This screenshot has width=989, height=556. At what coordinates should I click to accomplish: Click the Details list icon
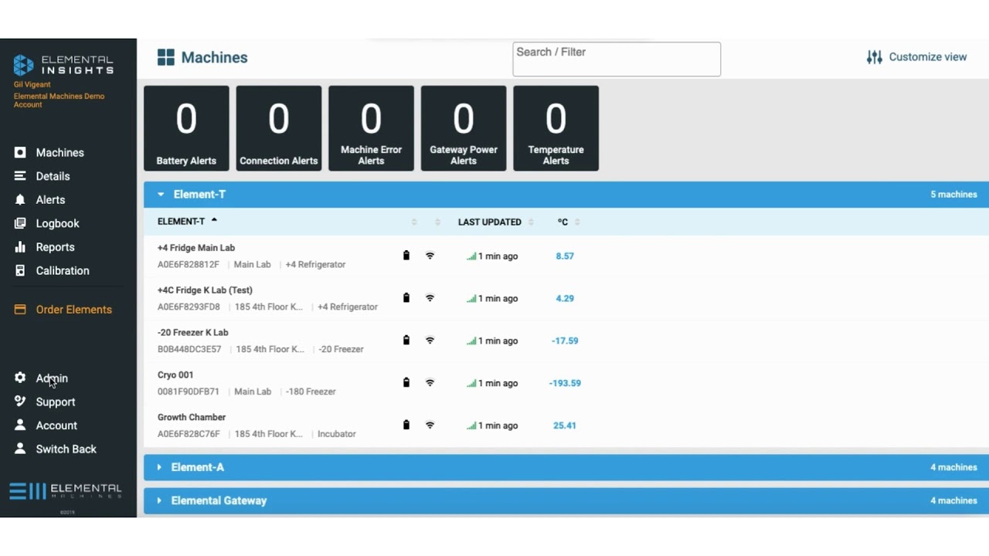click(x=20, y=176)
